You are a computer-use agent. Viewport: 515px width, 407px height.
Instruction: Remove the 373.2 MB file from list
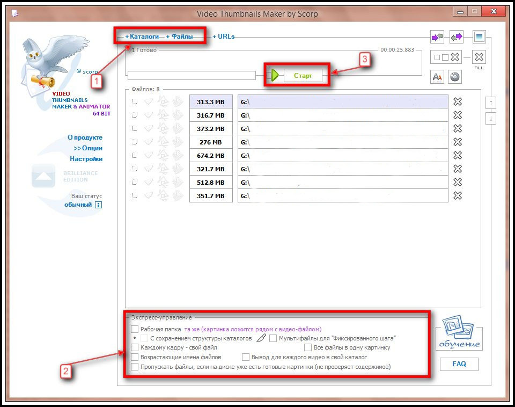coord(458,128)
